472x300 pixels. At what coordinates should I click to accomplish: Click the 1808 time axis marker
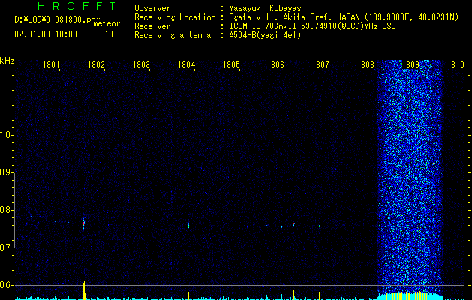pos(365,64)
